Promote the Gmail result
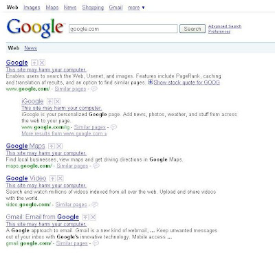Screen dimensions: 275x257 click(85, 217)
